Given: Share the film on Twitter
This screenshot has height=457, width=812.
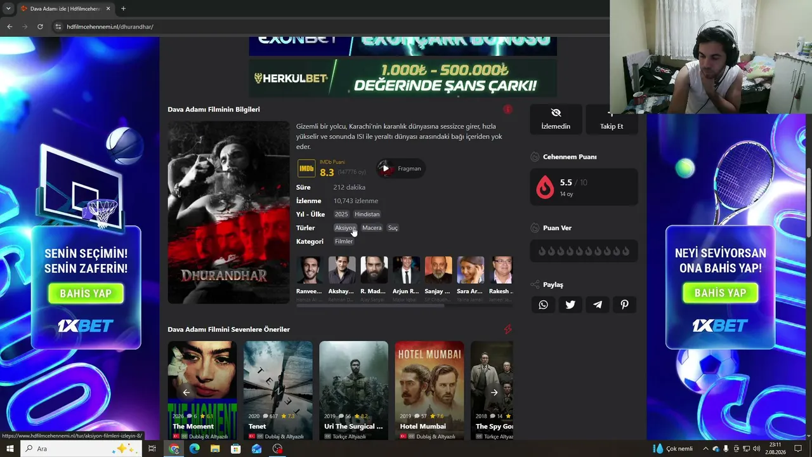Looking at the screenshot, I should coord(570,305).
